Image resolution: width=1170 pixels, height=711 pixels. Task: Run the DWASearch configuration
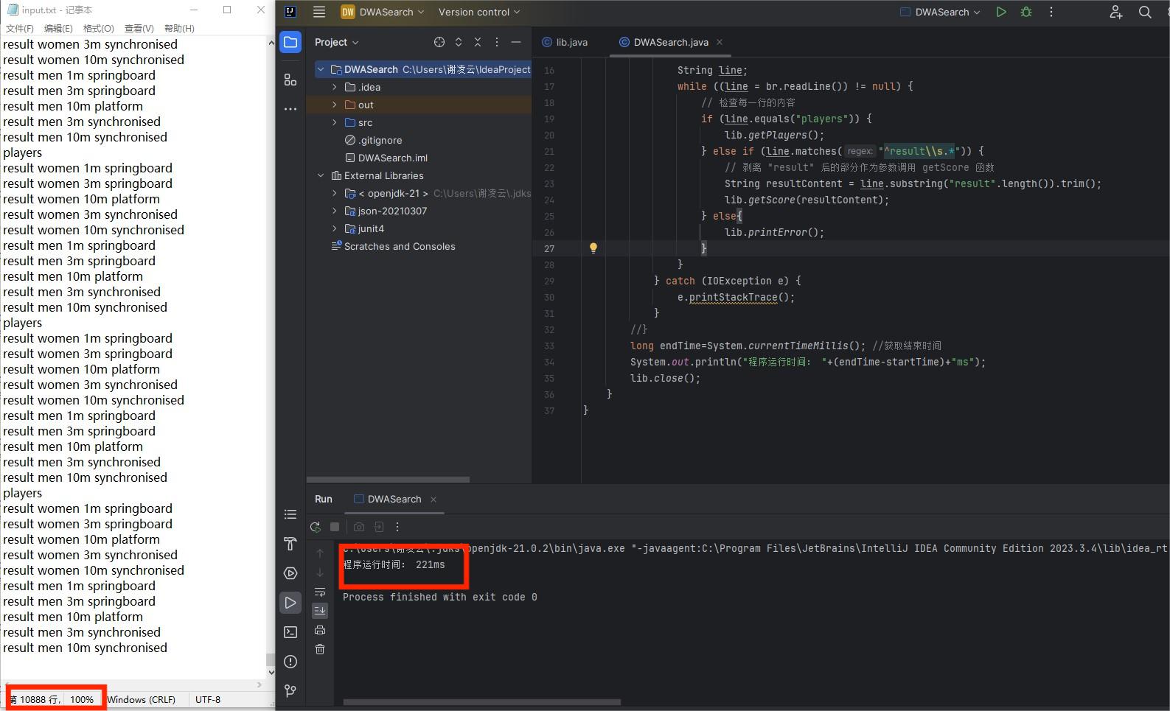pos(1000,12)
